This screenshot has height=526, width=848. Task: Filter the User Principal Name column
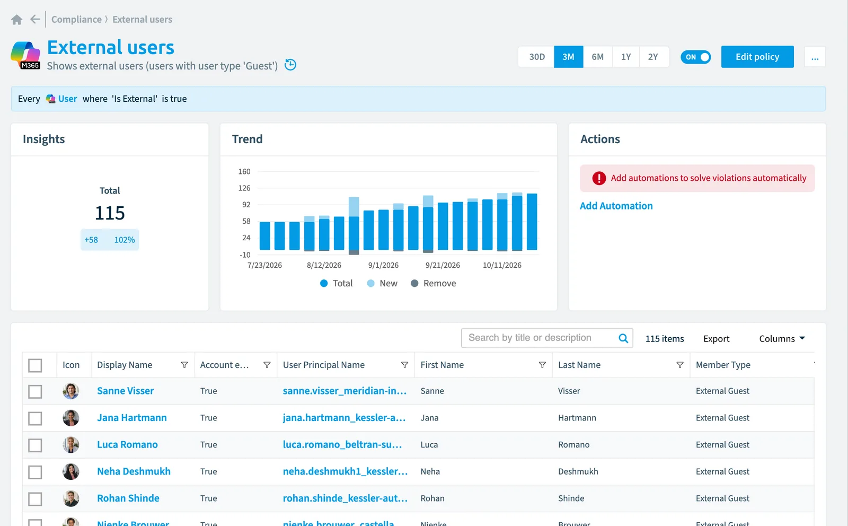[404, 365]
